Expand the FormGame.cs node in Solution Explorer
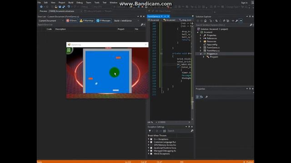The height and width of the screenshot is (163, 291). (x=201, y=48)
